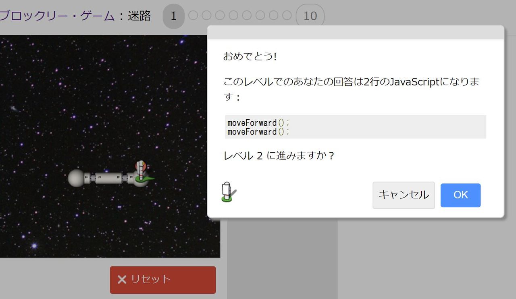This screenshot has height=299, width=516.
Task: Choose the level 6 small circle
Action: 247,15
